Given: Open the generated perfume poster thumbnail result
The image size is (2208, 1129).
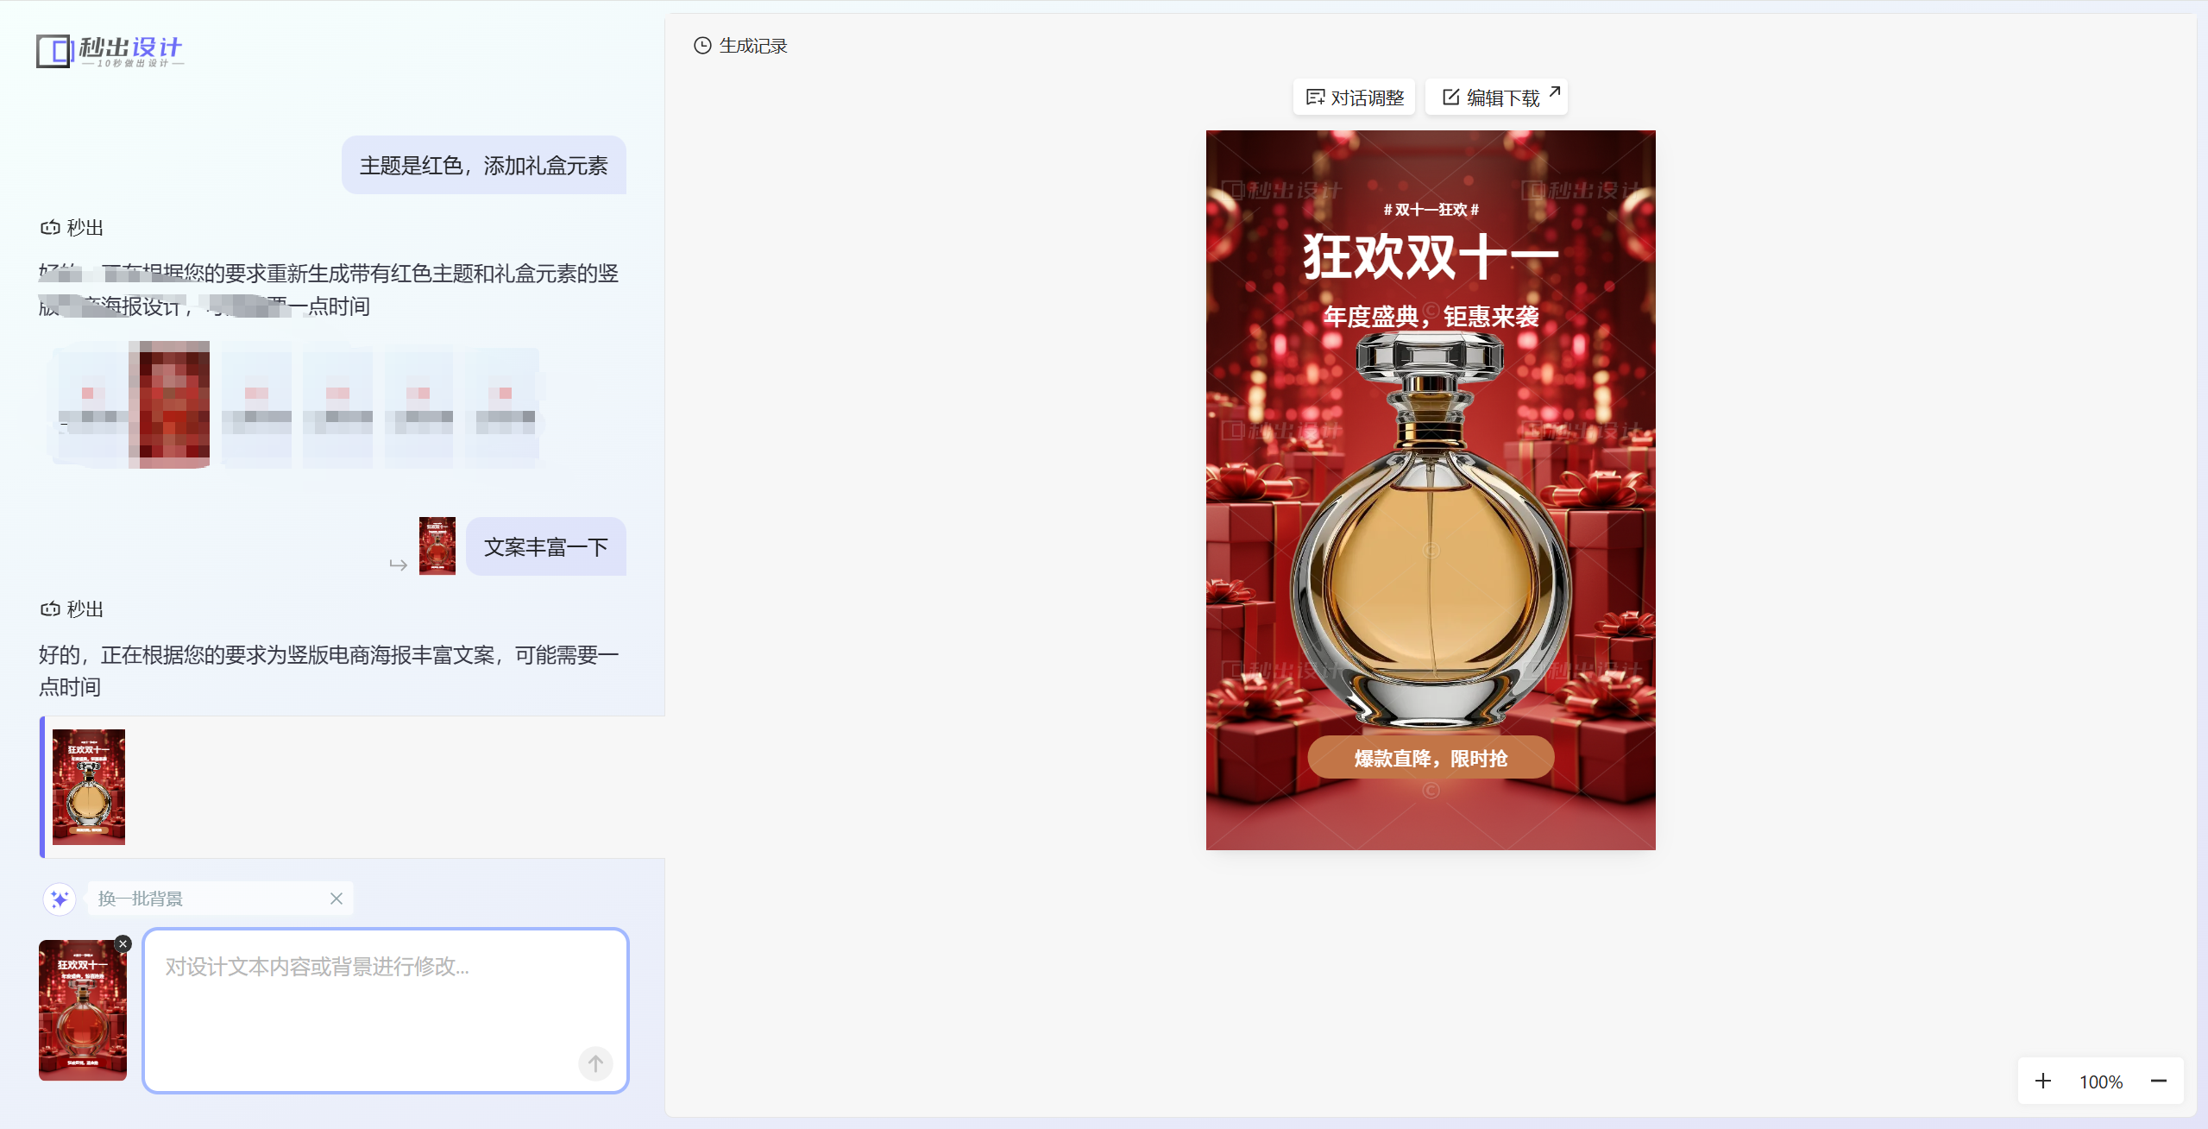Looking at the screenshot, I should point(89,786).
